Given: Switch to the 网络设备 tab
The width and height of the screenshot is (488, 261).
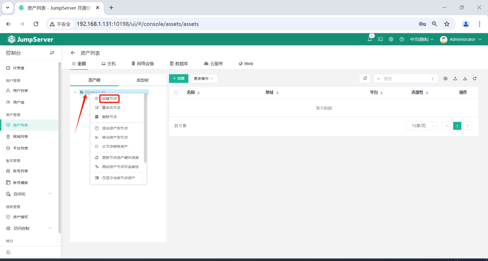Looking at the screenshot, I should (x=143, y=64).
